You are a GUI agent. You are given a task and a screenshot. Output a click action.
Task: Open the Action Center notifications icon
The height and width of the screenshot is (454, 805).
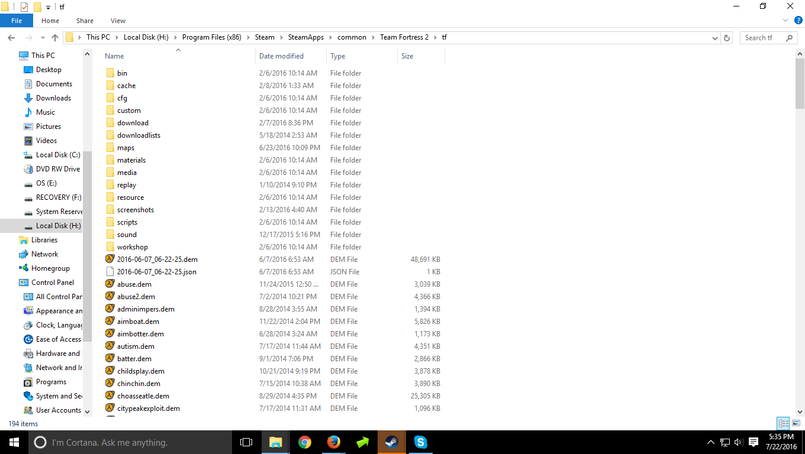pos(754,442)
